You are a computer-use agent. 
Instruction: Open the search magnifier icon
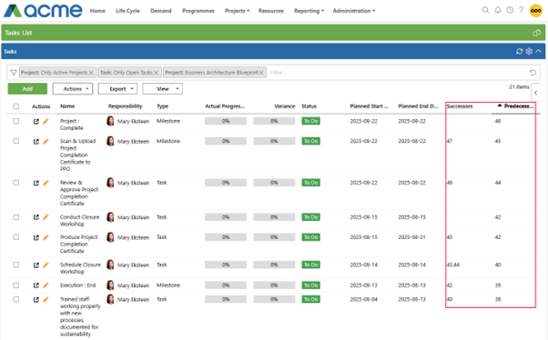[485, 10]
